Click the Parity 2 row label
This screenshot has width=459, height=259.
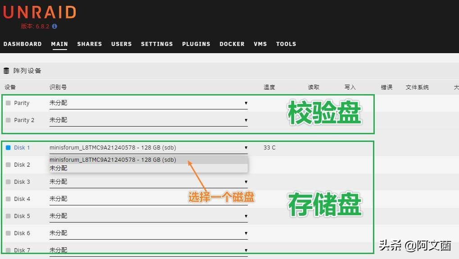(24, 120)
